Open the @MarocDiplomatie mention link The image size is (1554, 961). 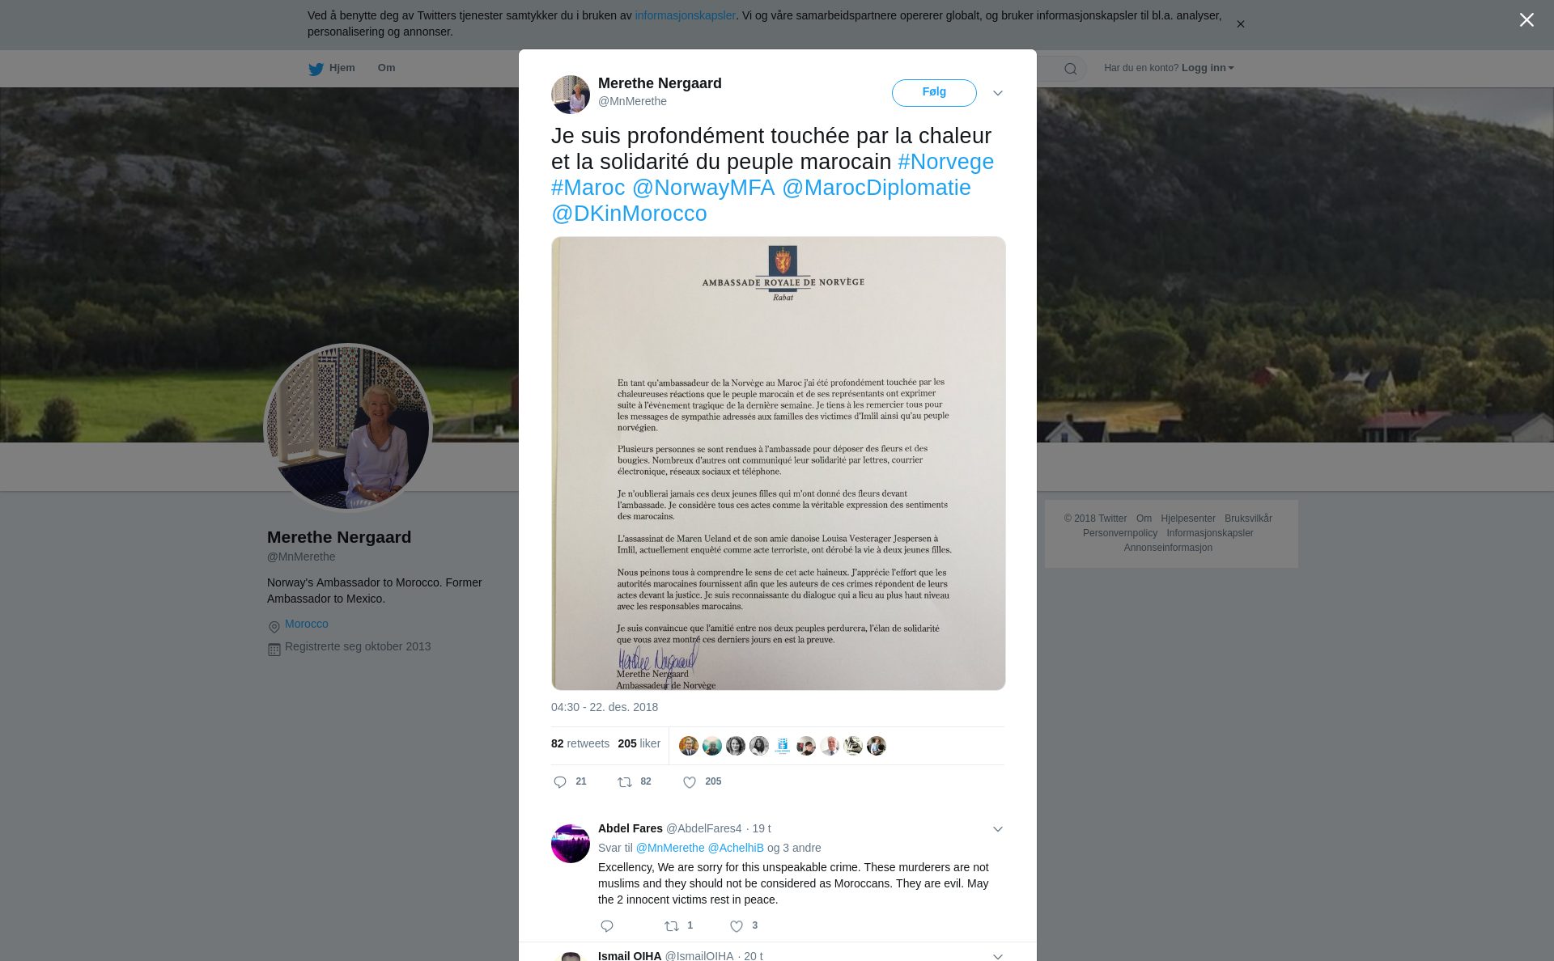point(876,188)
